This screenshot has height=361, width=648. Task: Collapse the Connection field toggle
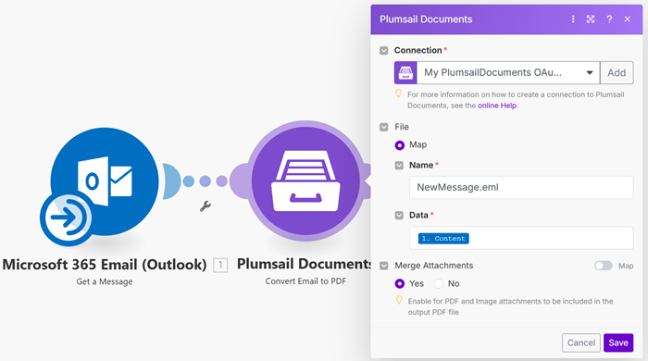coord(384,50)
